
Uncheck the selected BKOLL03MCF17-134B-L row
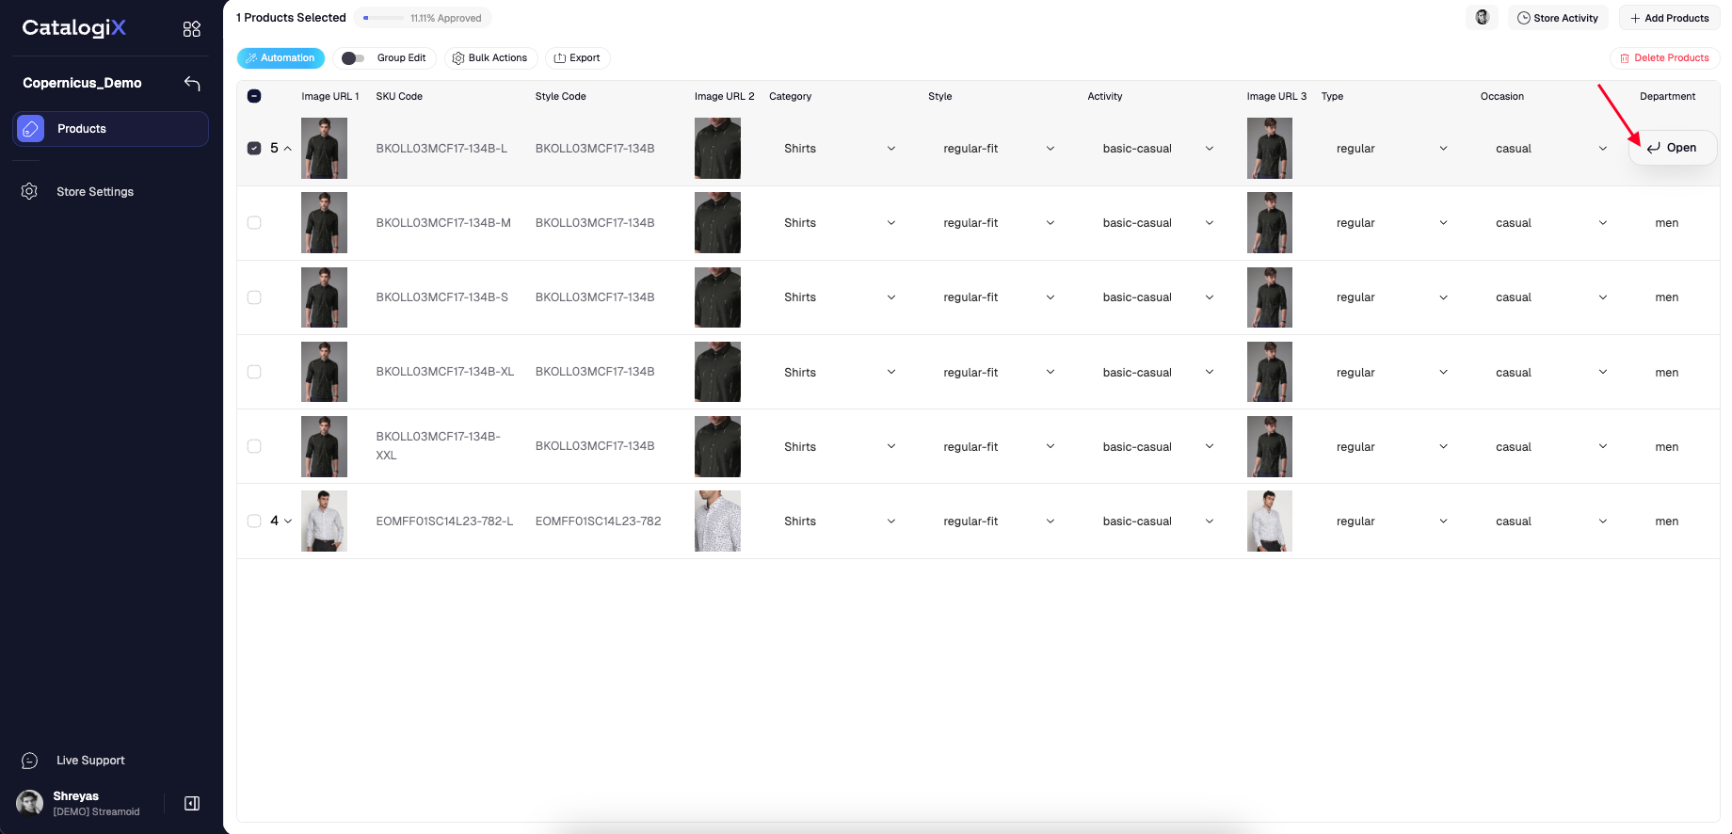(254, 149)
